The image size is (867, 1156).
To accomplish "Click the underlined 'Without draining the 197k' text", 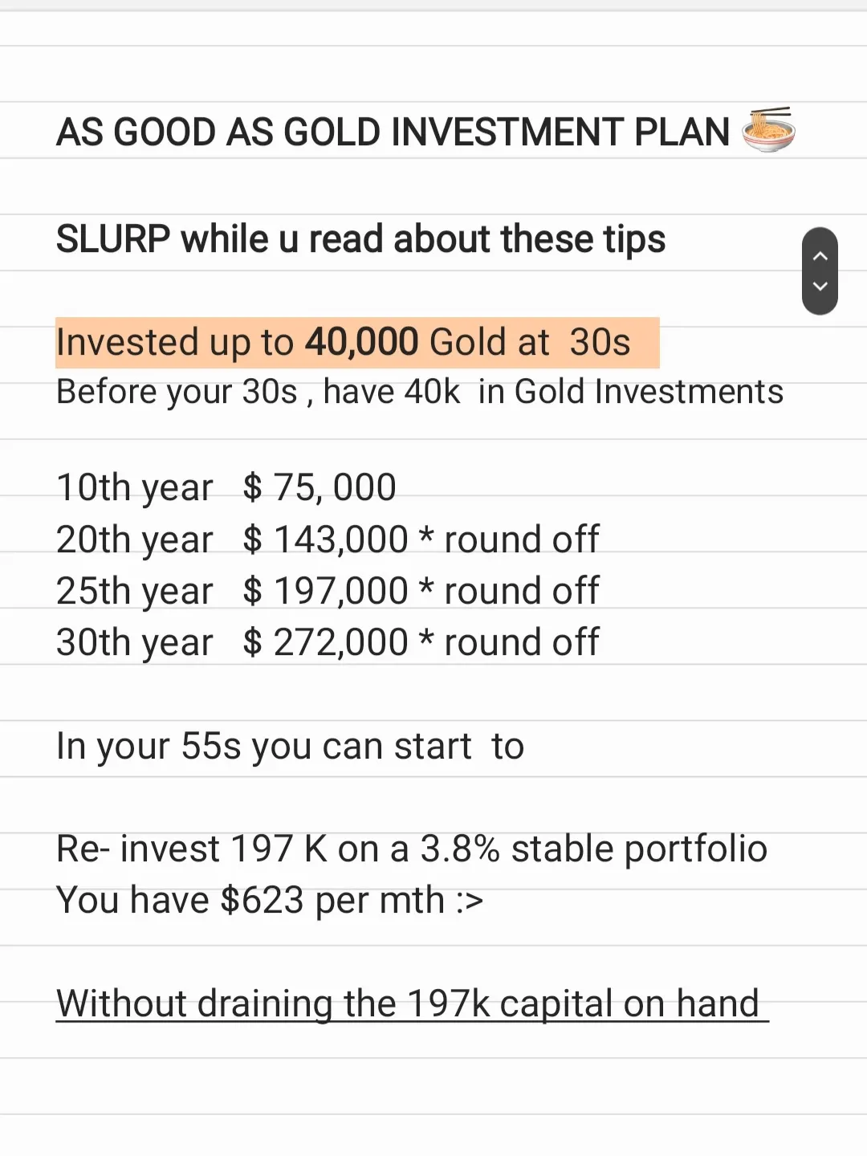I will tap(412, 1003).
